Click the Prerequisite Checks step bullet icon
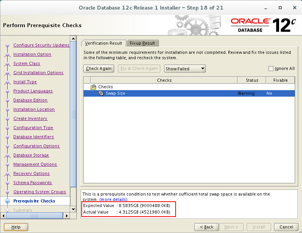Screen dimensions: 302x233 [8, 201]
